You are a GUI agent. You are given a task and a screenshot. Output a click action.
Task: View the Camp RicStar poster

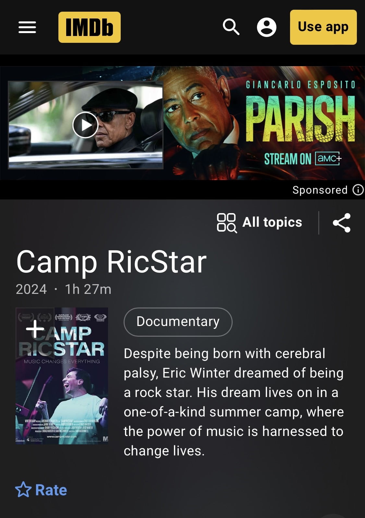point(62,376)
